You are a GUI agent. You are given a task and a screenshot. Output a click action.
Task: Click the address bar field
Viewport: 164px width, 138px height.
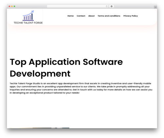[78, 7]
